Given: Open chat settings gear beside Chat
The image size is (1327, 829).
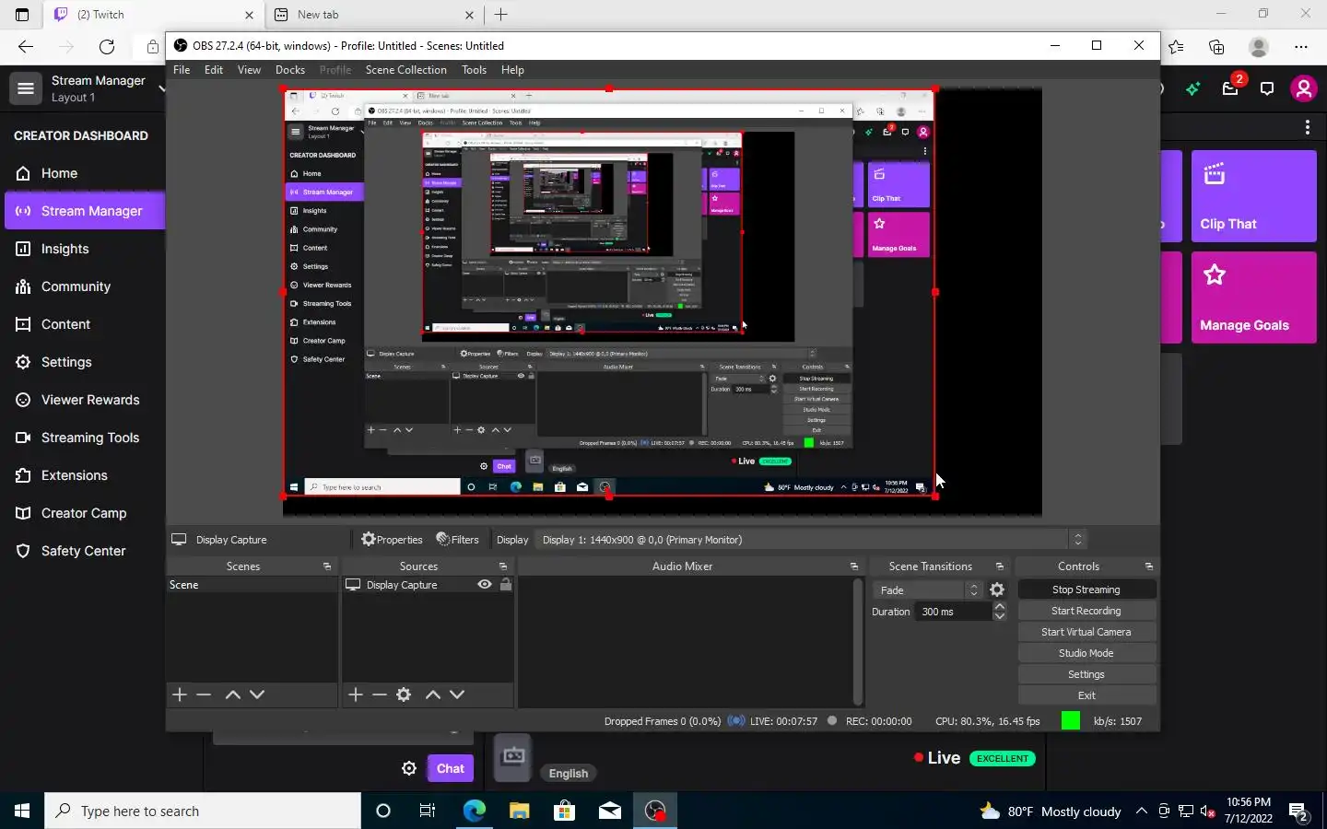Looking at the screenshot, I should click(409, 768).
